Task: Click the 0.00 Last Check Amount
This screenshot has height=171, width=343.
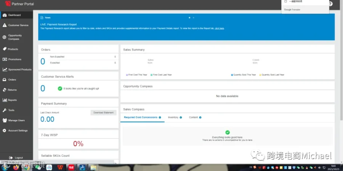Action: pyautogui.click(x=48, y=119)
